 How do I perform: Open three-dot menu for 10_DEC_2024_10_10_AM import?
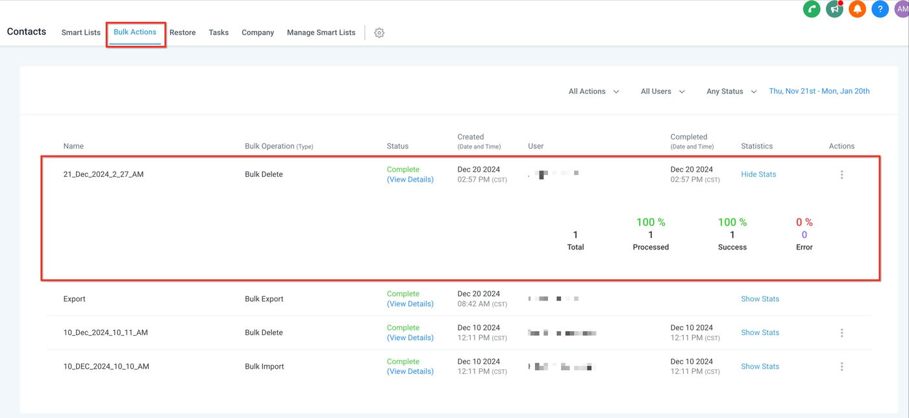point(841,366)
